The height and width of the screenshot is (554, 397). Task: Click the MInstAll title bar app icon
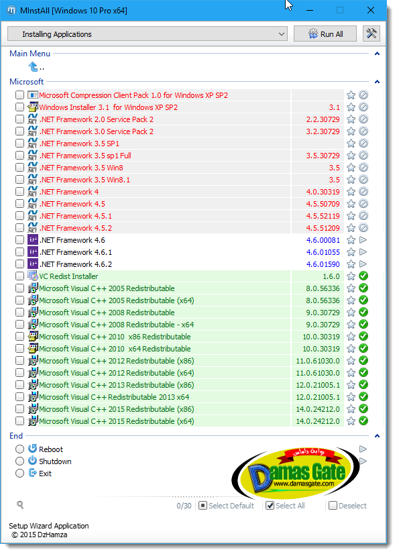click(11, 10)
